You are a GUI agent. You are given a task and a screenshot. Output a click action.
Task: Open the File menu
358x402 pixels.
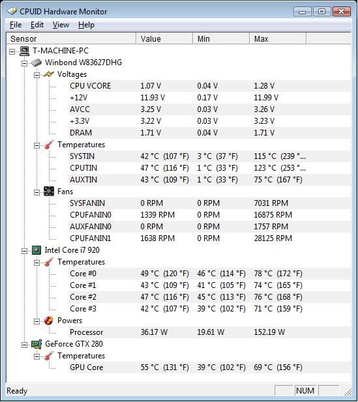[x=16, y=25]
